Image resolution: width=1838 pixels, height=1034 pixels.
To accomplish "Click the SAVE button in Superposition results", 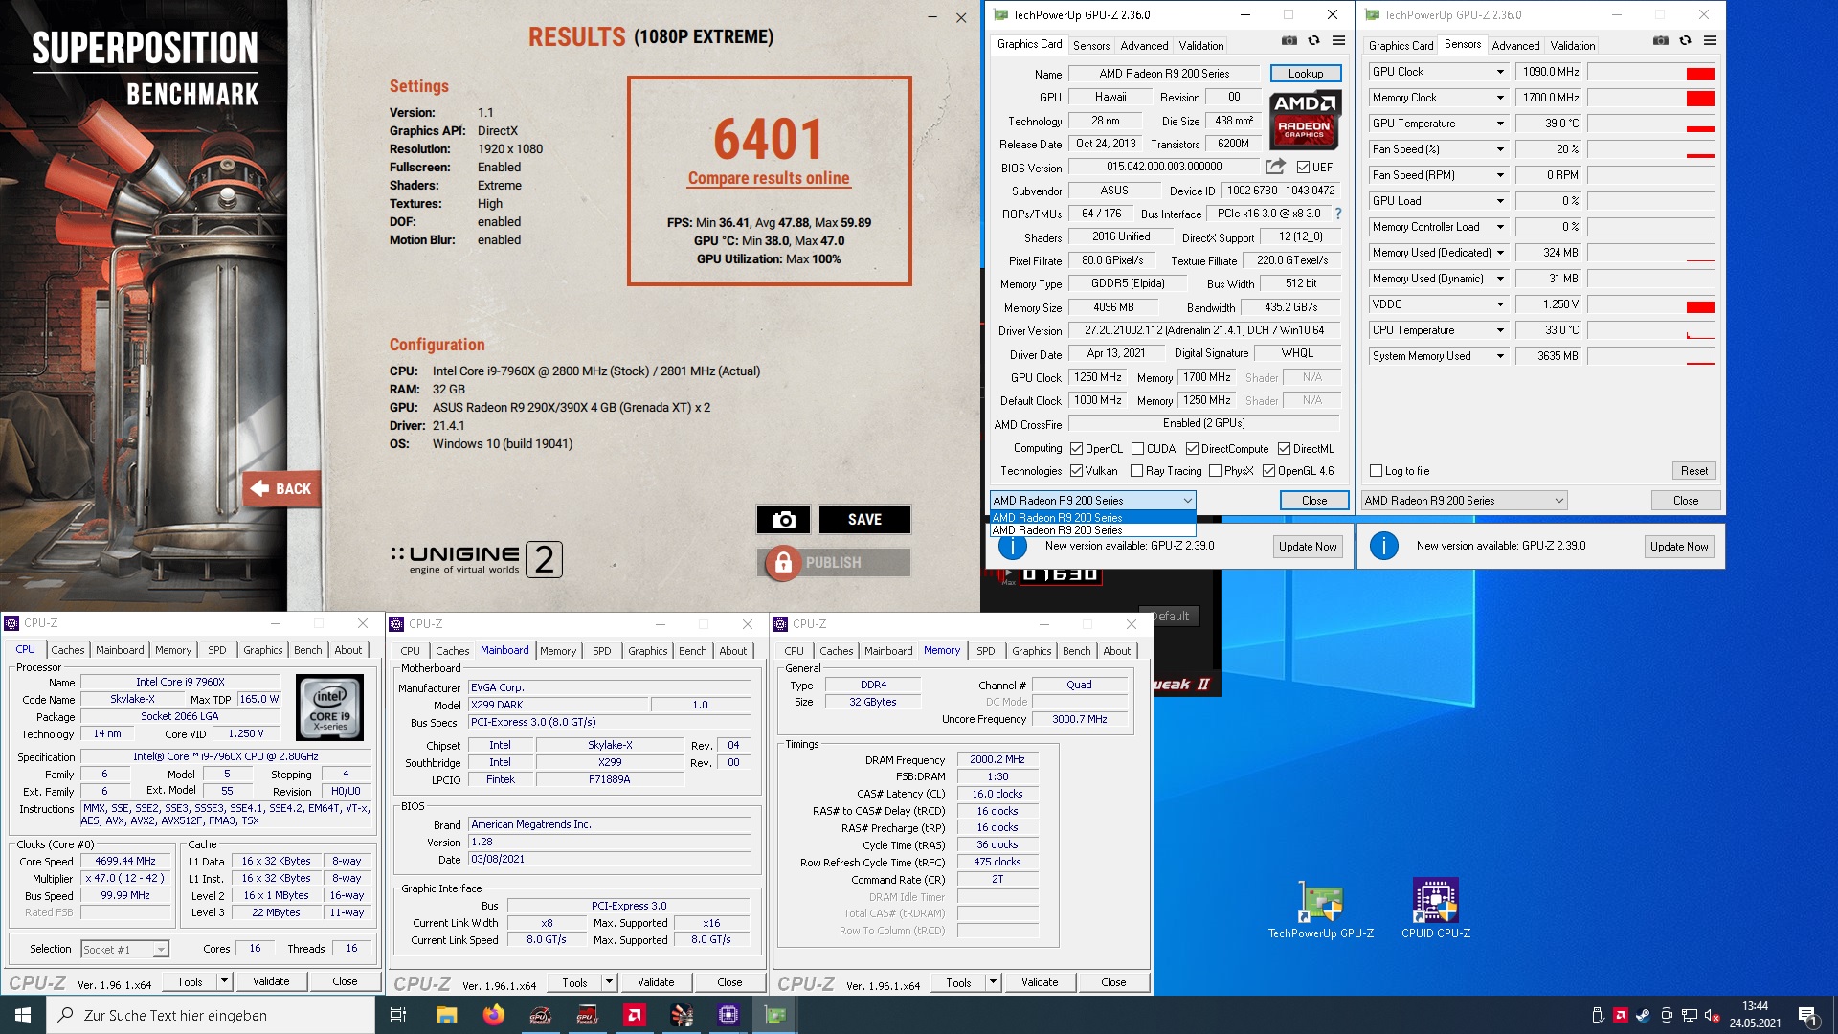I will coord(864,519).
